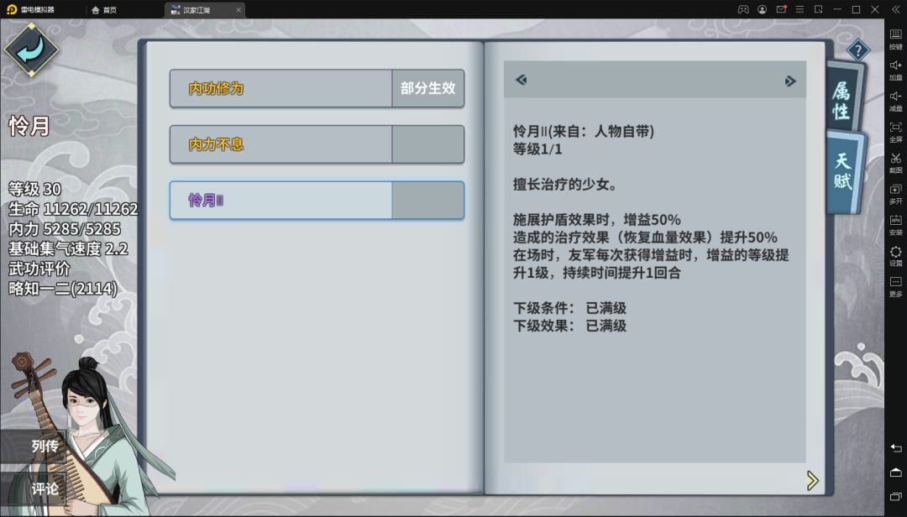The image size is (907, 517).
Task: Click the Android recents icon in sidebar
Action: coord(895,496)
